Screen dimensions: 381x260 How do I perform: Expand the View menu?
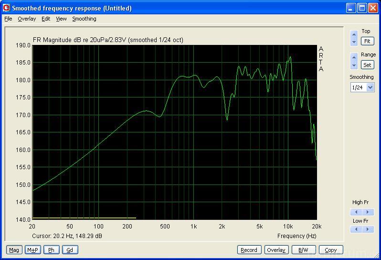point(61,19)
